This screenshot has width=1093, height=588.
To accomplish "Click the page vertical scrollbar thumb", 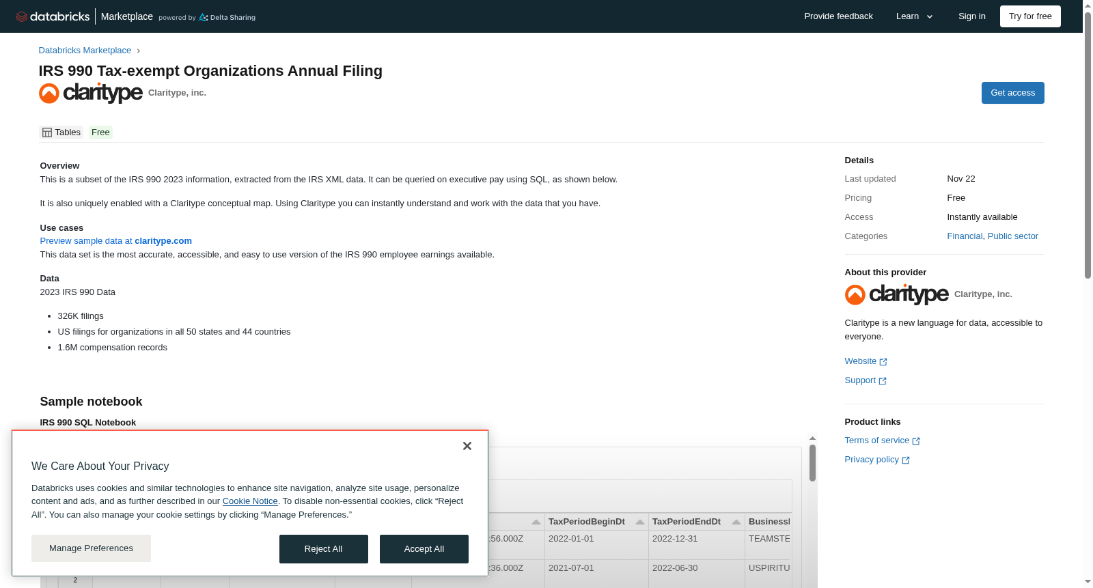I will [1088, 145].
